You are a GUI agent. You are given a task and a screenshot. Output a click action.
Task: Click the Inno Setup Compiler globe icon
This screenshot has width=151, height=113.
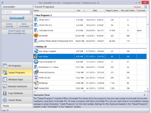36,51
